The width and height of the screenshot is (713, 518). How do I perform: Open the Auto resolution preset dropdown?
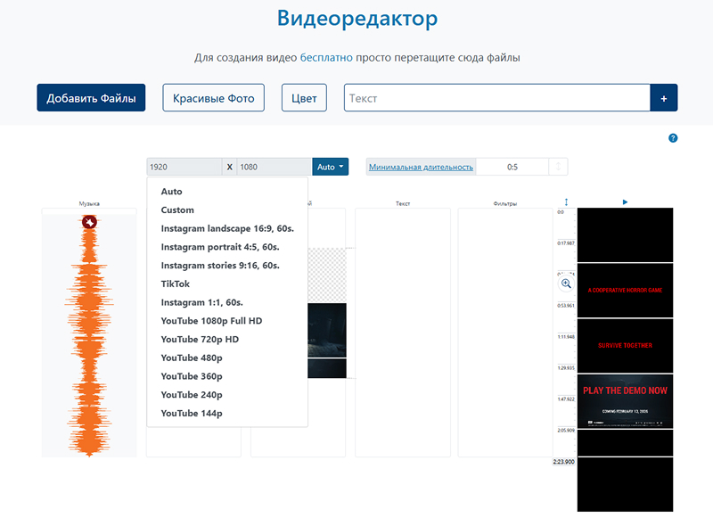[x=330, y=167]
